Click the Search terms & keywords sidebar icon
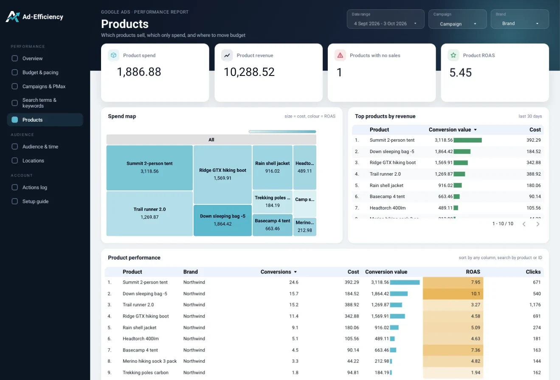 pyautogui.click(x=15, y=103)
